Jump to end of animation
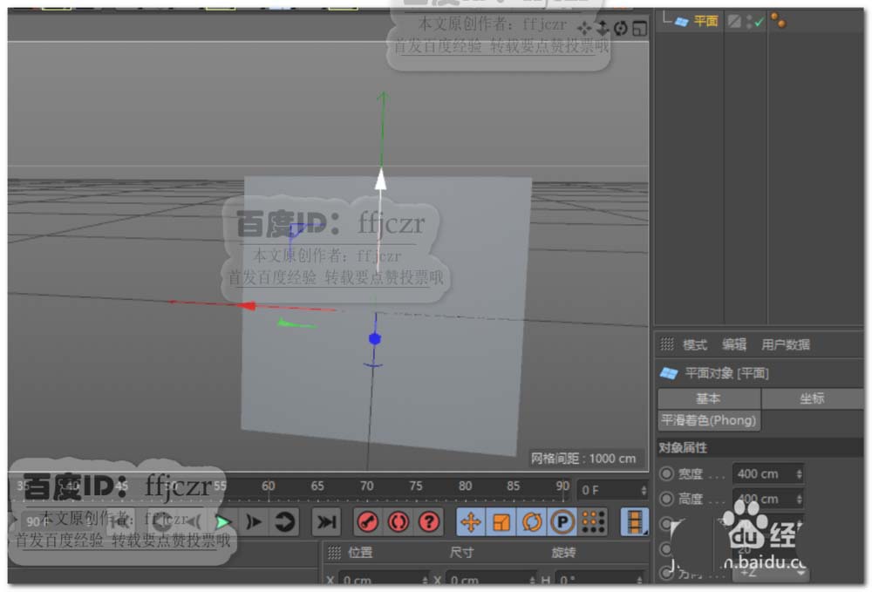This screenshot has height=592, width=872. click(326, 522)
